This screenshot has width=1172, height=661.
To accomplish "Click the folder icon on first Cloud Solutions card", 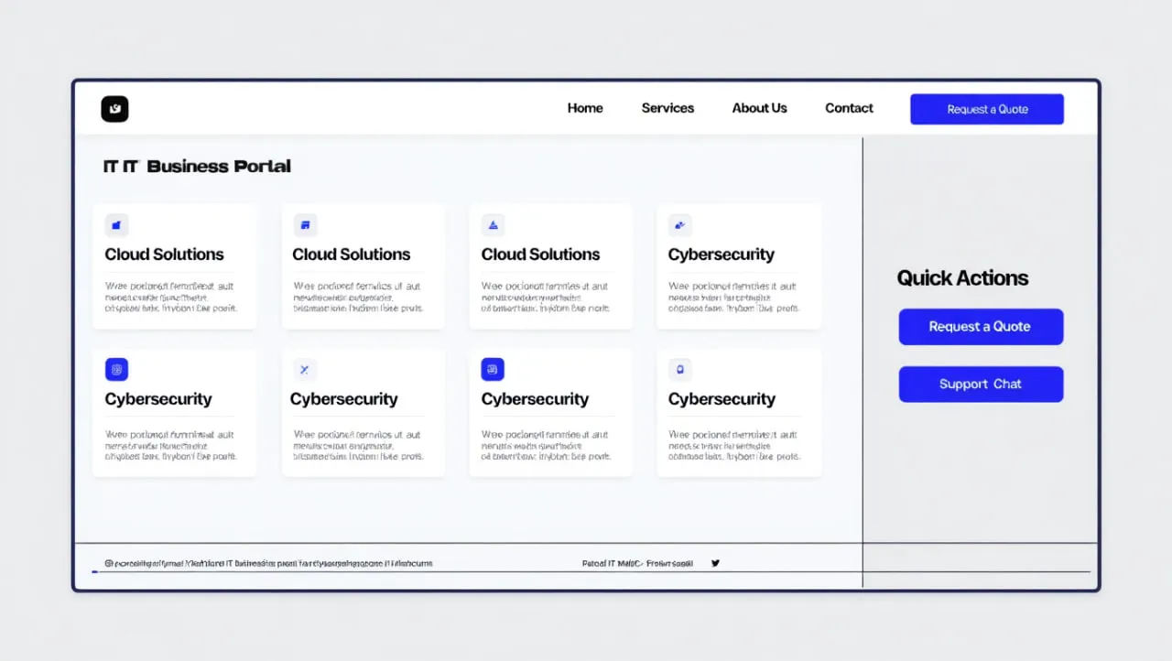I will pyautogui.click(x=116, y=225).
